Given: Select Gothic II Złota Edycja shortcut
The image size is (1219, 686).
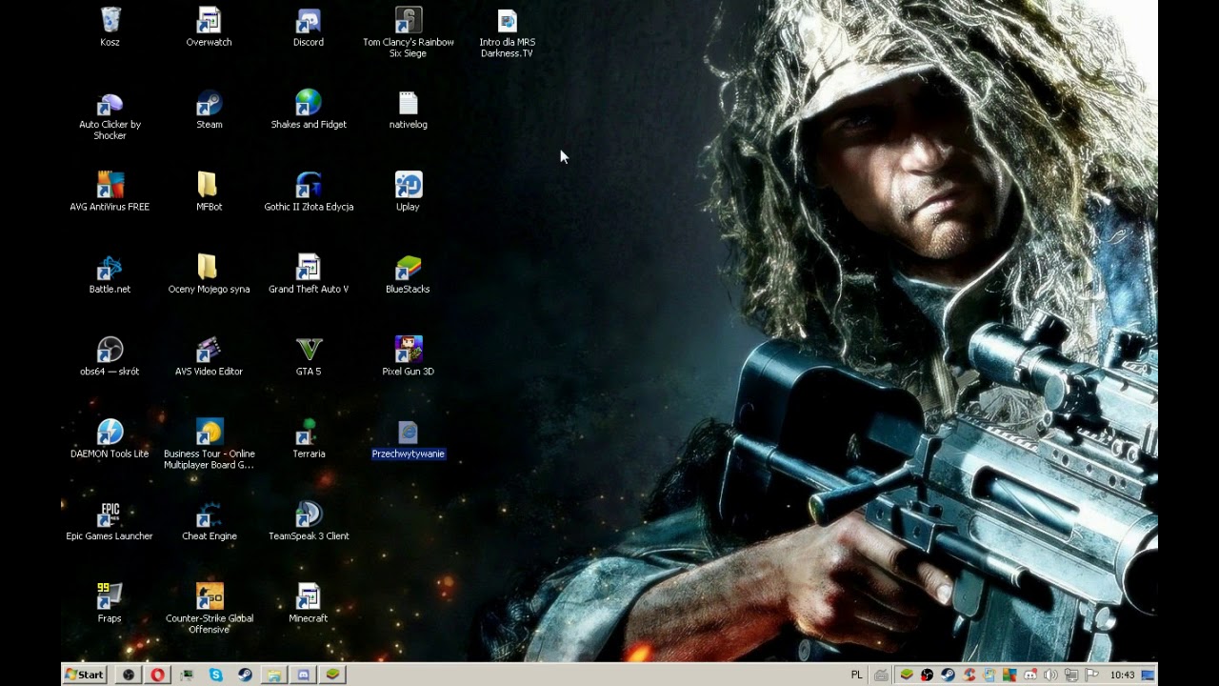Looking at the screenshot, I should tap(309, 192).
